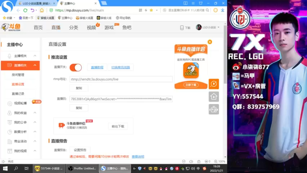Screen dimensions: 307x173
Task: Open the 直播教程 link
Action: click(97, 67)
